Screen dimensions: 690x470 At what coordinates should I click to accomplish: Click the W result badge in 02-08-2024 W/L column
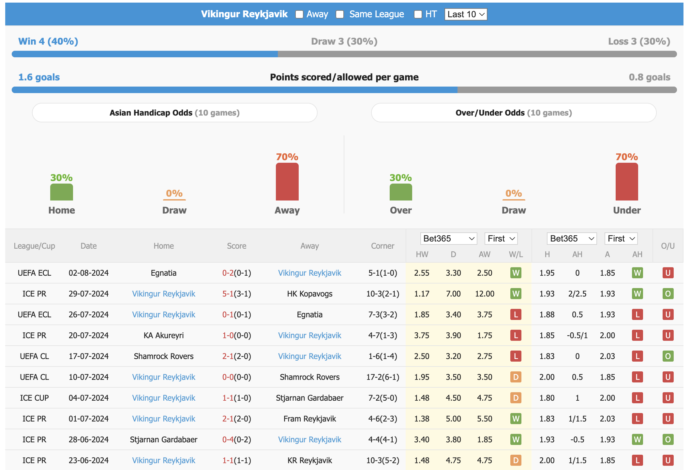(516, 273)
